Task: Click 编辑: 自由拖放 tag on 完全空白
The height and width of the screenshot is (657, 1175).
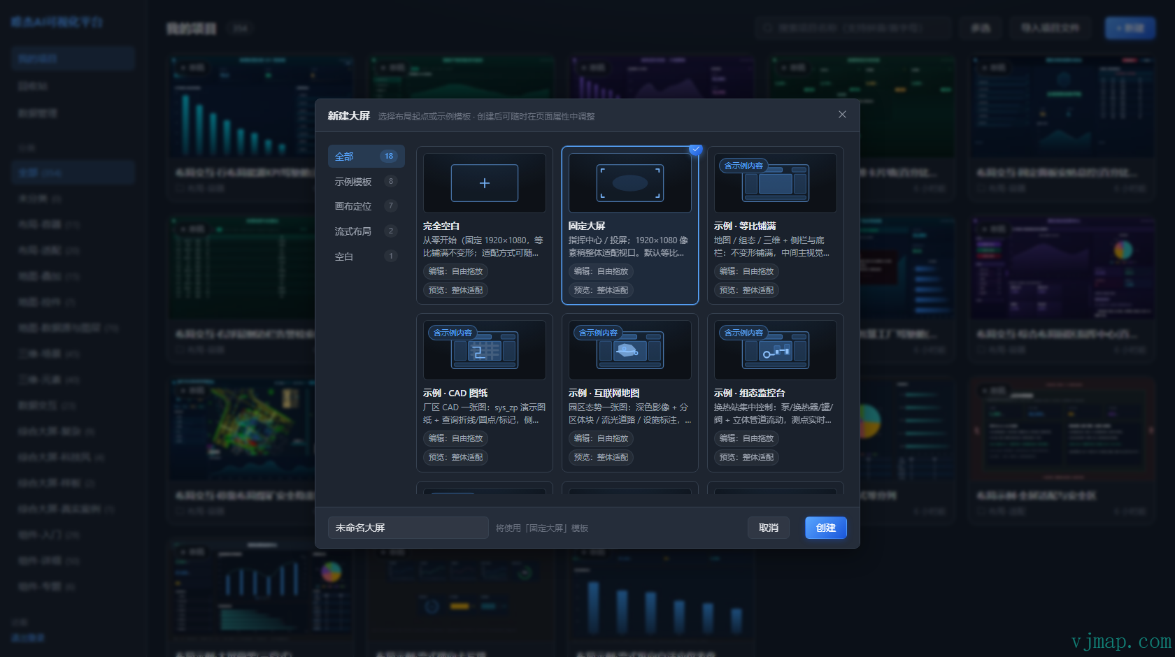Action: pyautogui.click(x=456, y=271)
